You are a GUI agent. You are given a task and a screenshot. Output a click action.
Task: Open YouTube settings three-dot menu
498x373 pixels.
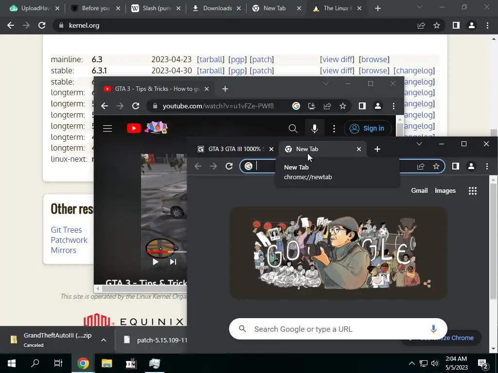[x=334, y=128]
